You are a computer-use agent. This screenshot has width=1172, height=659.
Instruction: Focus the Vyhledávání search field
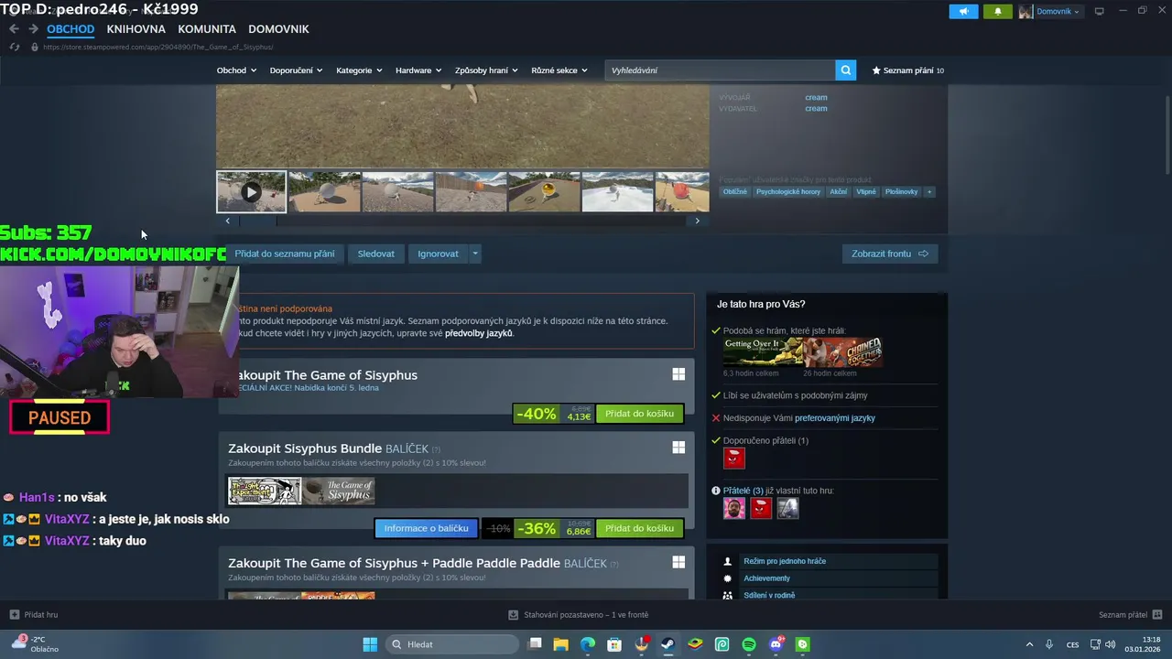[x=720, y=70]
